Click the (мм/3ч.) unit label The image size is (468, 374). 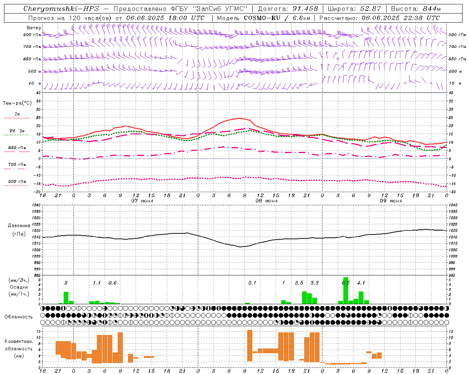coord(19,280)
